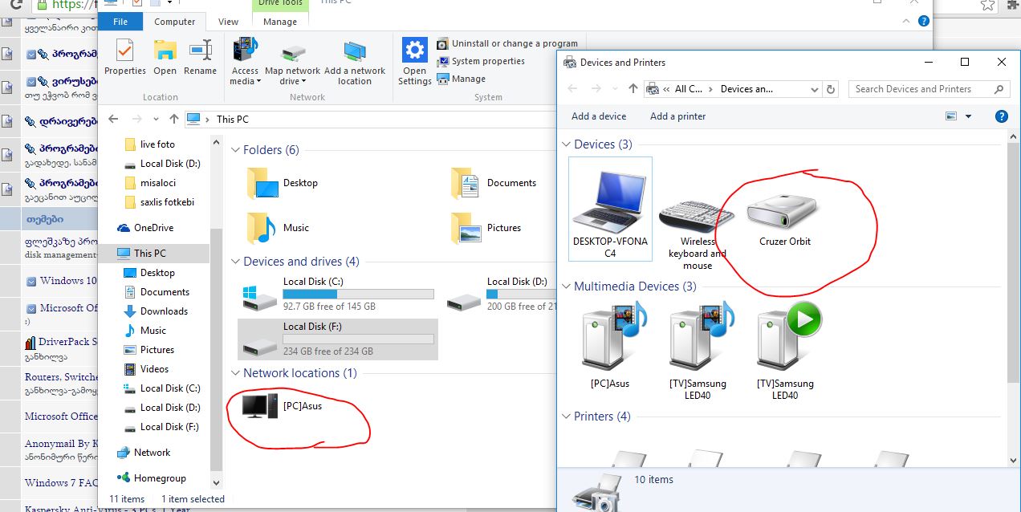Viewport: 1021px width, 512px height.
Task: Collapse the Folders (6) group
Action: click(x=235, y=150)
